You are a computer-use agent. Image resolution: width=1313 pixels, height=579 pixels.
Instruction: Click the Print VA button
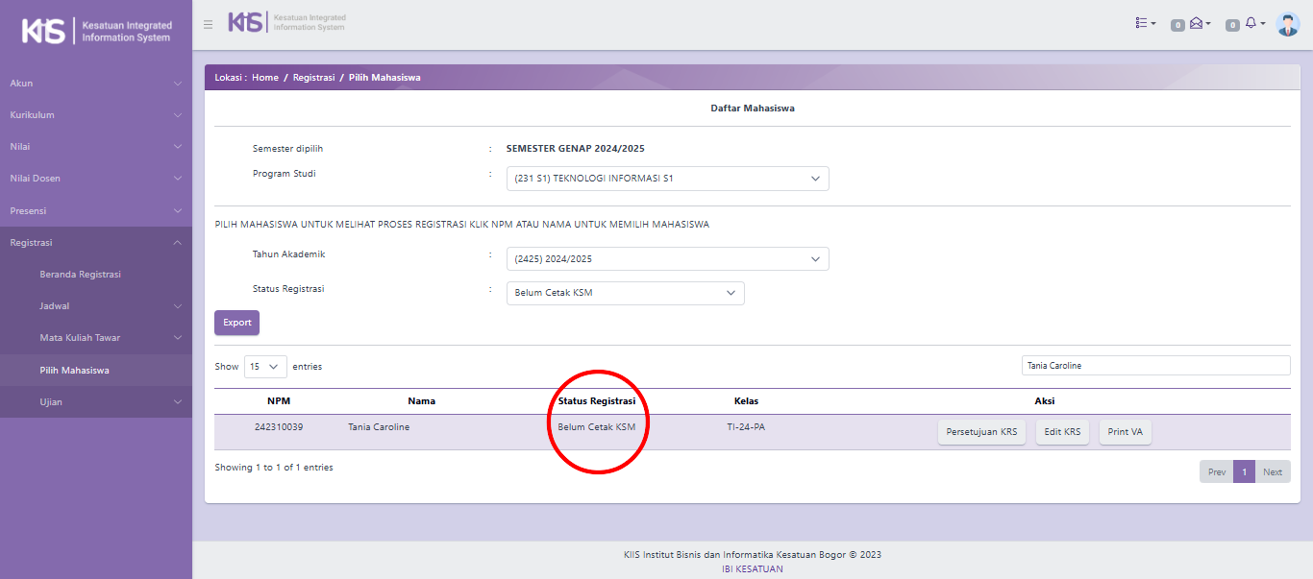click(x=1125, y=432)
